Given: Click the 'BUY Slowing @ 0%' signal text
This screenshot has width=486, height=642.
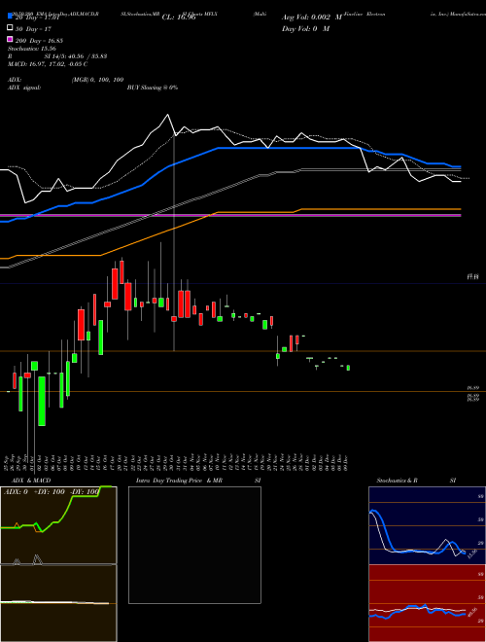Looking at the screenshot, I should pyautogui.click(x=153, y=88).
